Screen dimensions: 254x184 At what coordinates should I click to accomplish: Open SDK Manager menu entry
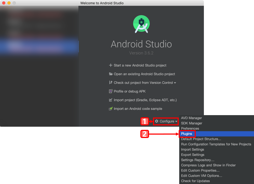(x=216, y=123)
